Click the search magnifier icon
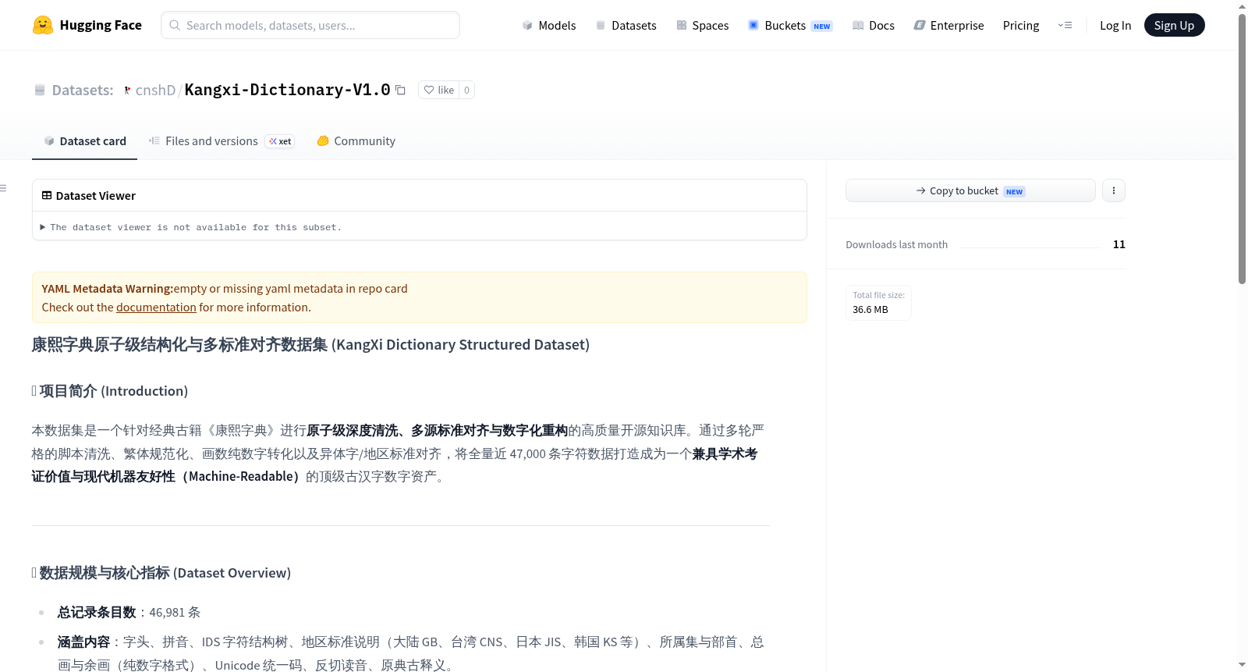Viewport: 1248px width, 672px height. tap(175, 25)
